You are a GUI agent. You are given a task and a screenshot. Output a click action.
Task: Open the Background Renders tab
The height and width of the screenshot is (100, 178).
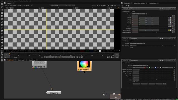coord(139,3)
